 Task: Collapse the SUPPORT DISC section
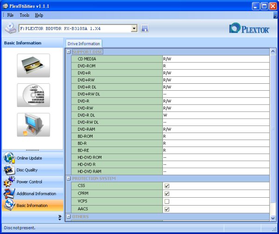coord(68,52)
